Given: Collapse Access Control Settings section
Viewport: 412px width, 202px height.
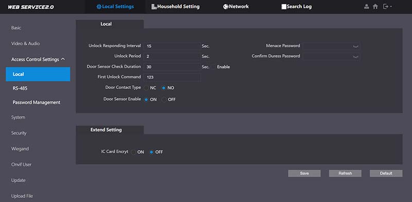Looking at the screenshot, I should (x=63, y=59).
